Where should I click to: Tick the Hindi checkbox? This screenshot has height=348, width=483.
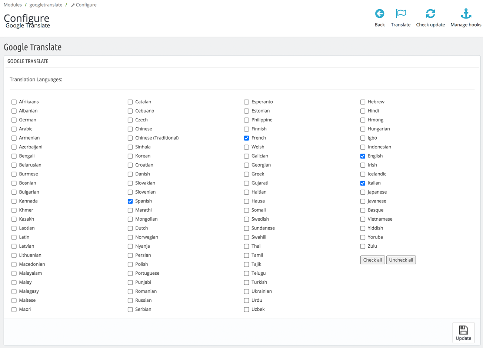(363, 111)
